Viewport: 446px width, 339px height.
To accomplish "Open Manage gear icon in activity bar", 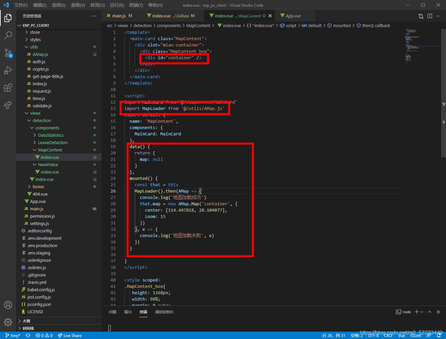I will click(x=8, y=322).
